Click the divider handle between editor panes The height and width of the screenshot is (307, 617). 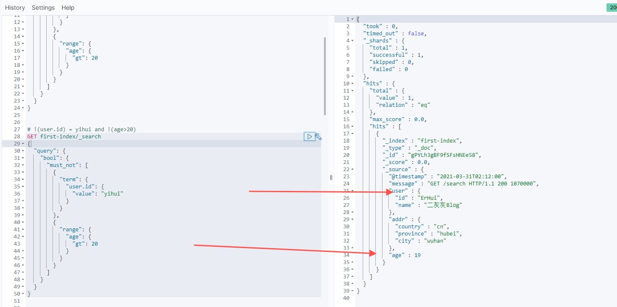pyautogui.click(x=331, y=177)
